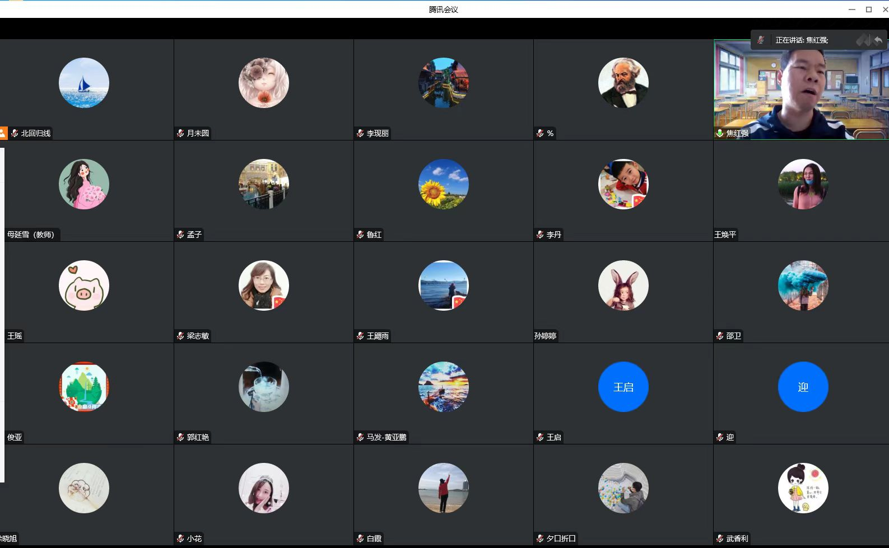Click the muted microphone icon in speaking bar
Screen dimensions: 889x548
coord(761,40)
